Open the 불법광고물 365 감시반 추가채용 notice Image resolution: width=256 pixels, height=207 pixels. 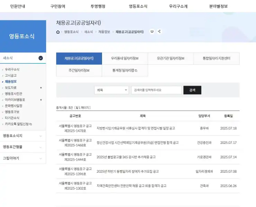[126, 157]
